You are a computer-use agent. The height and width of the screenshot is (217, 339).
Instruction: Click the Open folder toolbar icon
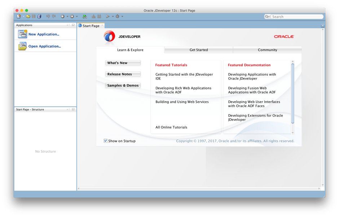(28, 17)
